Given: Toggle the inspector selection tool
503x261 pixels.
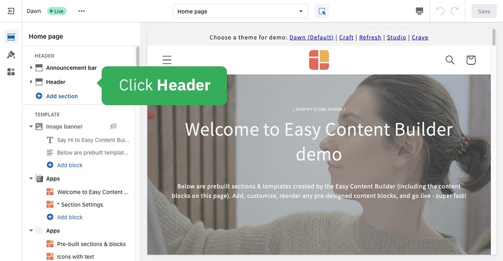Looking at the screenshot, I should (322, 11).
